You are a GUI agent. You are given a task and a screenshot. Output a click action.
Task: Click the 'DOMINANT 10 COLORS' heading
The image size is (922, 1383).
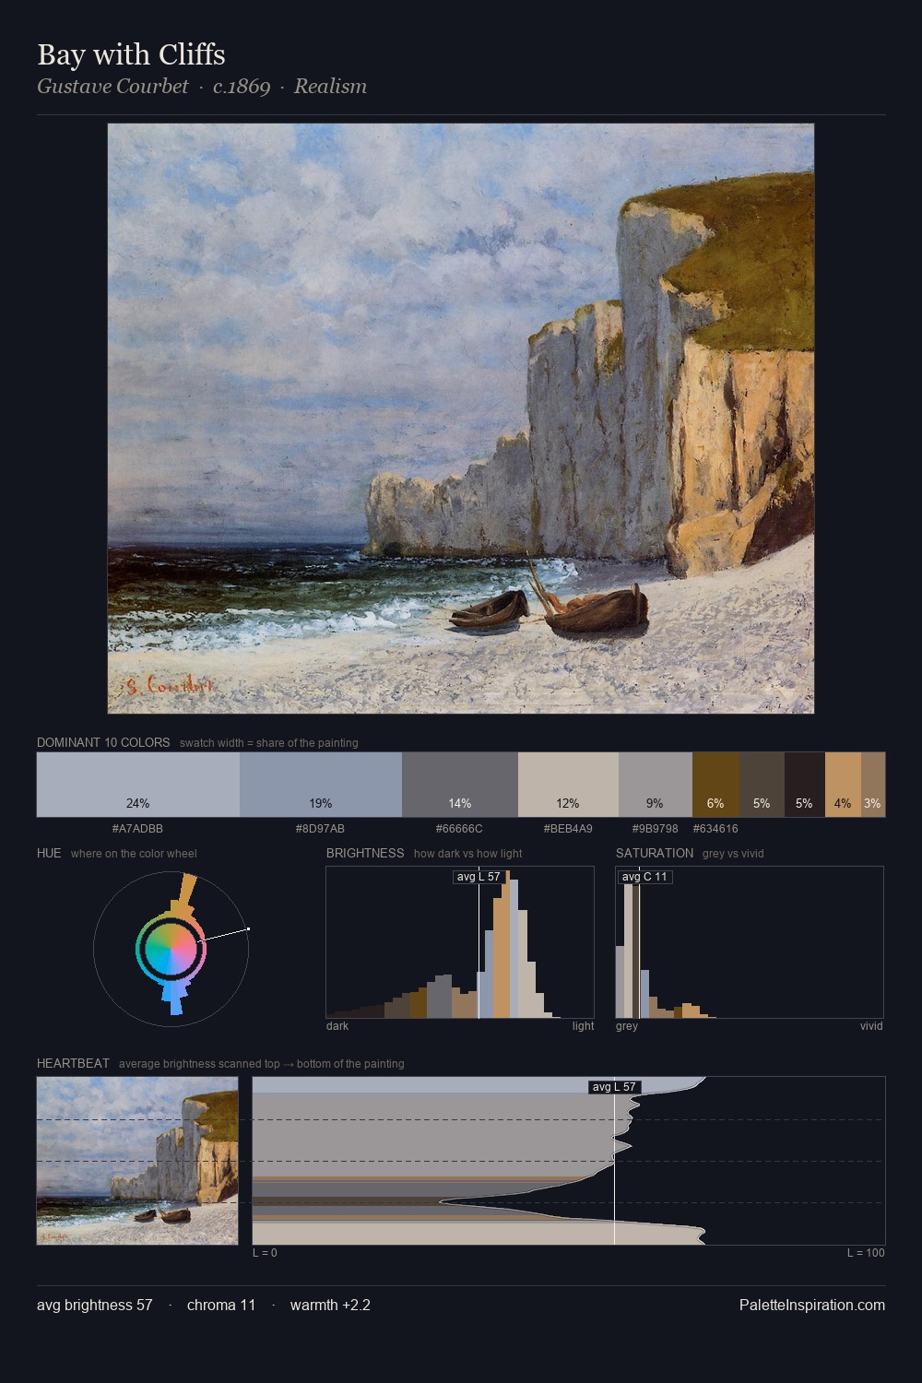coord(103,742)
